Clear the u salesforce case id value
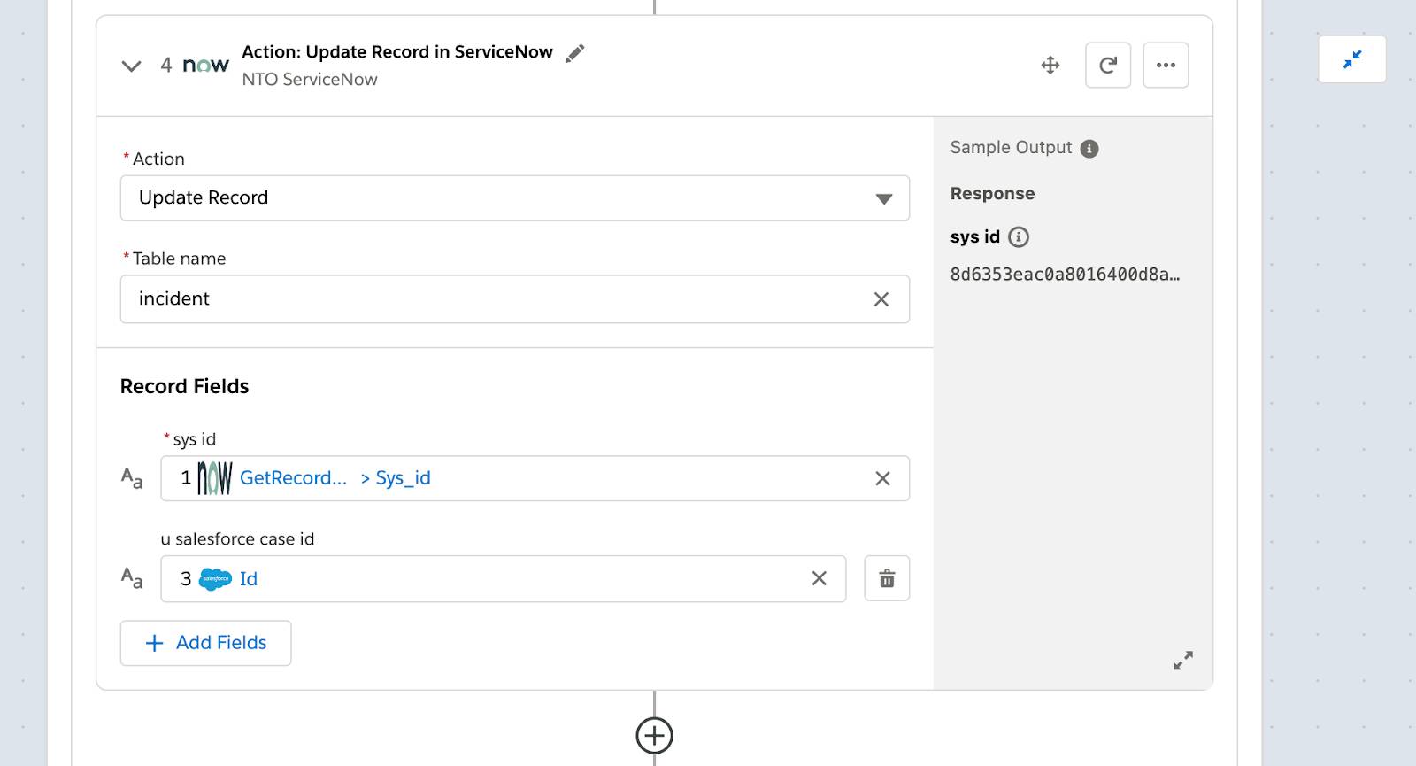The height and width of the screenshot is (766, 1416). pyautogui.click(x=820, y=578)
